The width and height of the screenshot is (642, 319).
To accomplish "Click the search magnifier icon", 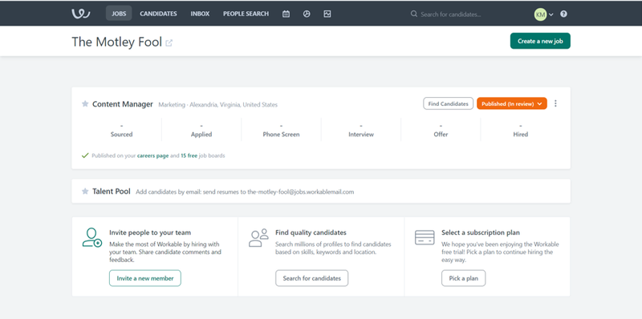I will [x=414, y=14].
